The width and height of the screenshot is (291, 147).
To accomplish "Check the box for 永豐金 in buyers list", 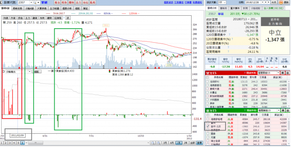I will click(x=207, y=93).
